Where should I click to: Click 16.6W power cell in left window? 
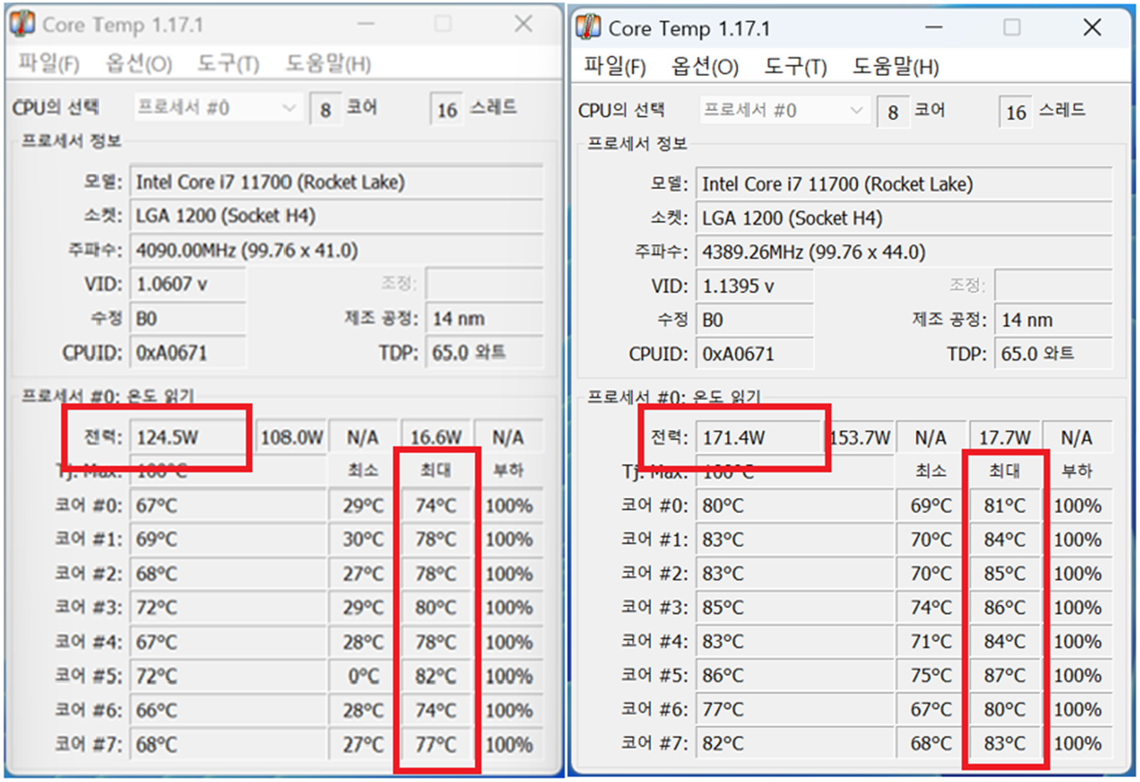(436, 437)
